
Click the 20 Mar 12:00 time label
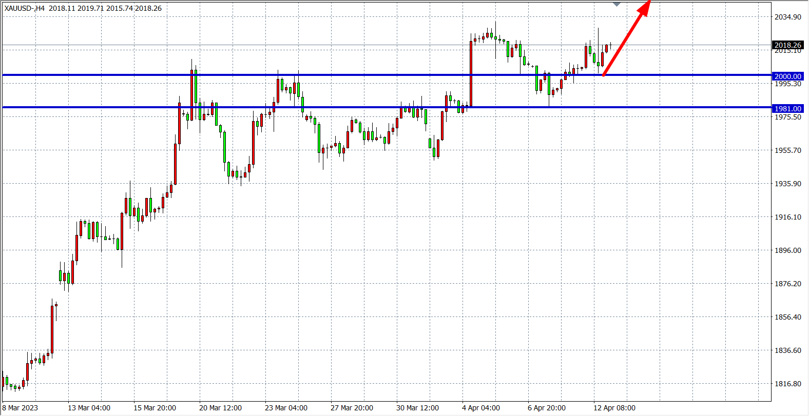pos(220,408)
